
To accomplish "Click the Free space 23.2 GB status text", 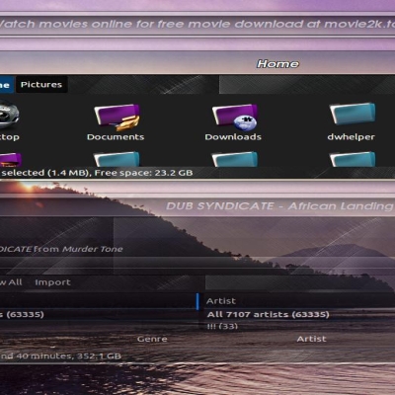I will (143, 173).
